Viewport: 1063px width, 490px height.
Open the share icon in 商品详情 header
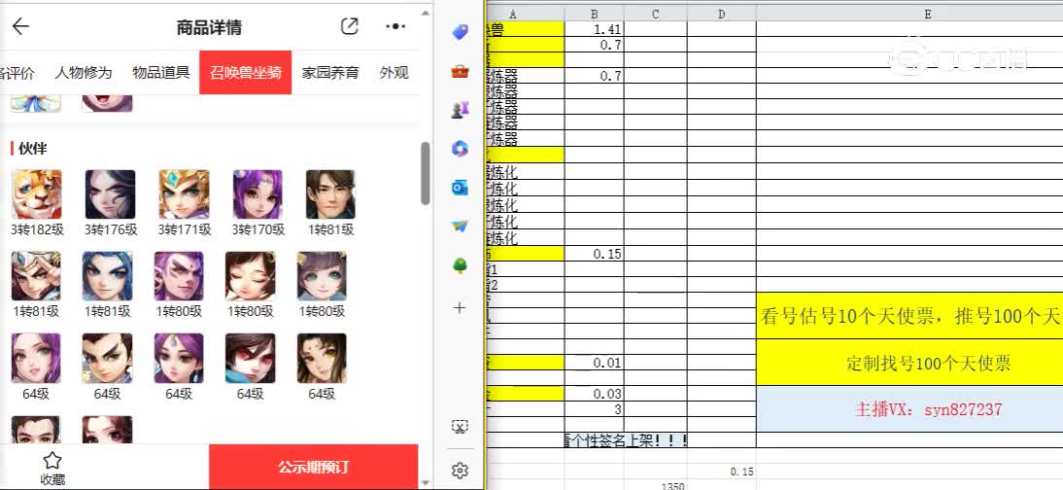coord(349,26)
